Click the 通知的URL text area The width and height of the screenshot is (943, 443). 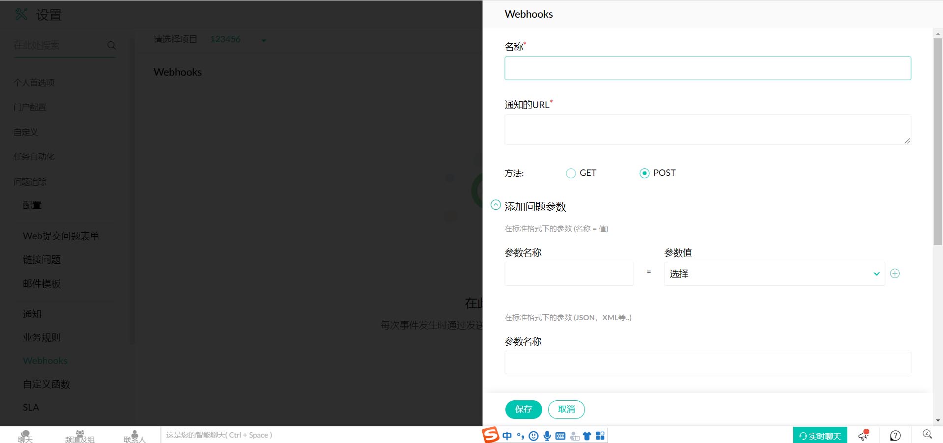click(707, 130)
